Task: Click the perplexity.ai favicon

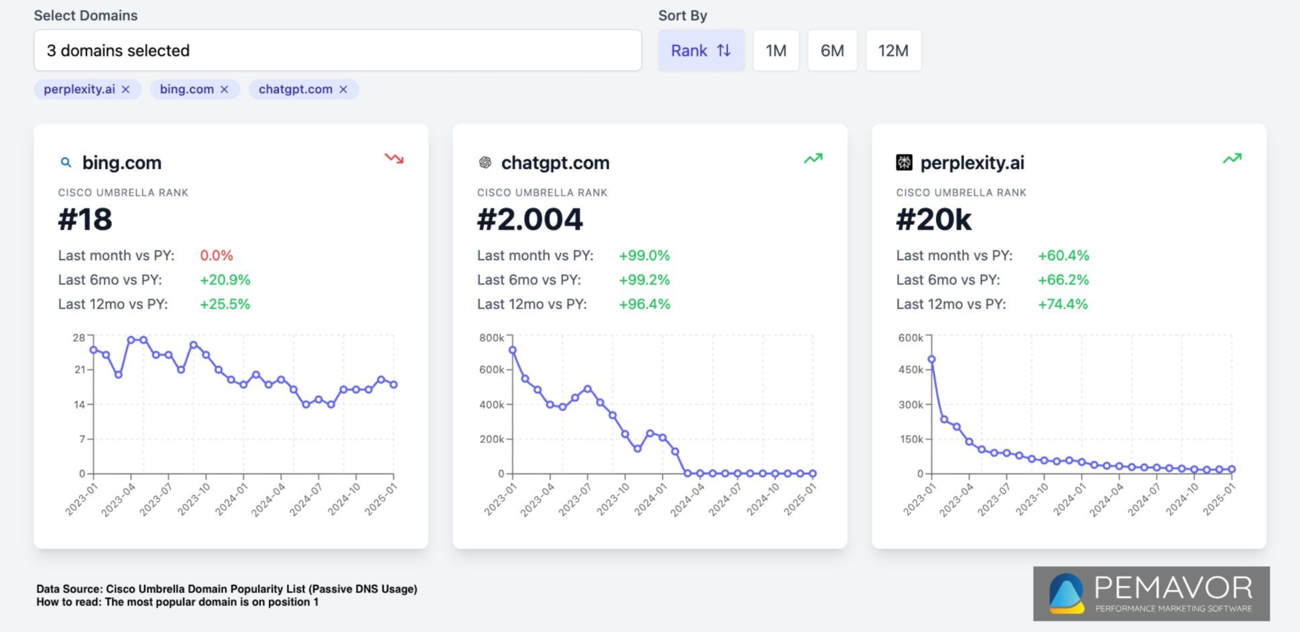Action: click(x=904, y=163)
